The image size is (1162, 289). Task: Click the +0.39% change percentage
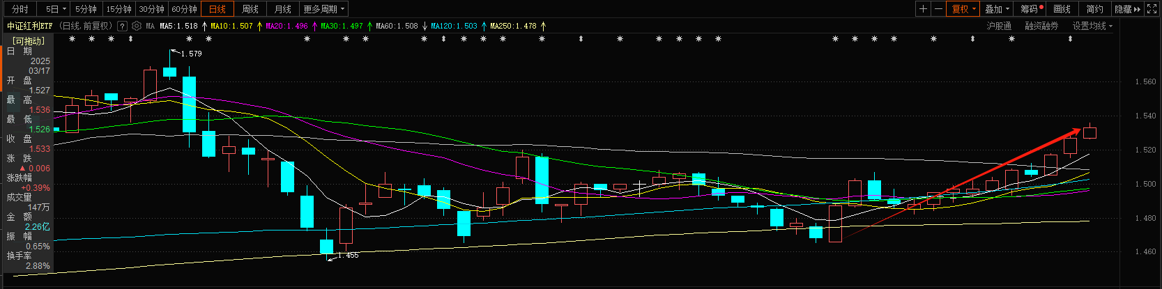tap(36, 188)
